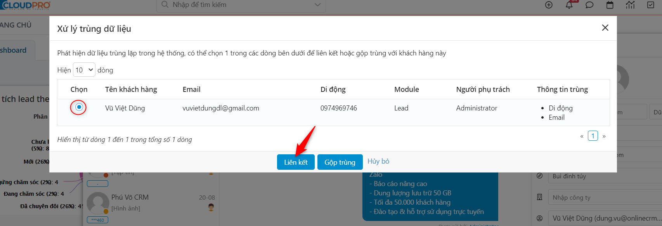Click the Liên kết button
This screenshot has width=662, height=226.
pyautogui.click(x=296, y=162)
